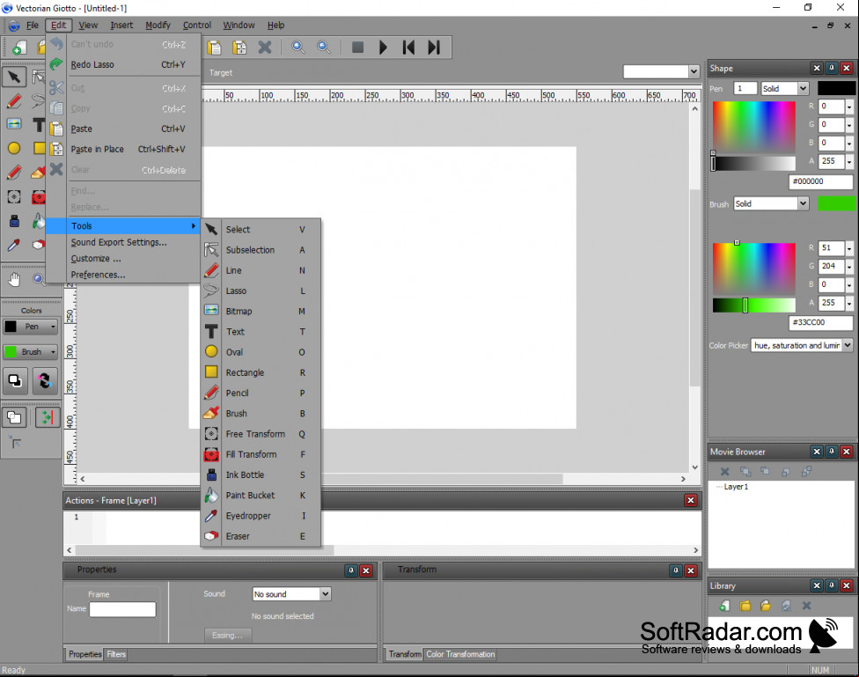Adjust the brush luminance slider handle
This screenshot has height=677, width=859.
745,305
